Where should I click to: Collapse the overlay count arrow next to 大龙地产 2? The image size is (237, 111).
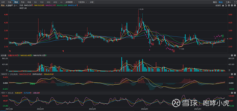pos(16,5)
